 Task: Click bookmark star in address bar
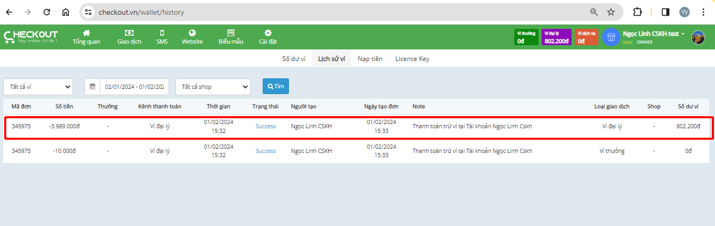click(611, 12)
